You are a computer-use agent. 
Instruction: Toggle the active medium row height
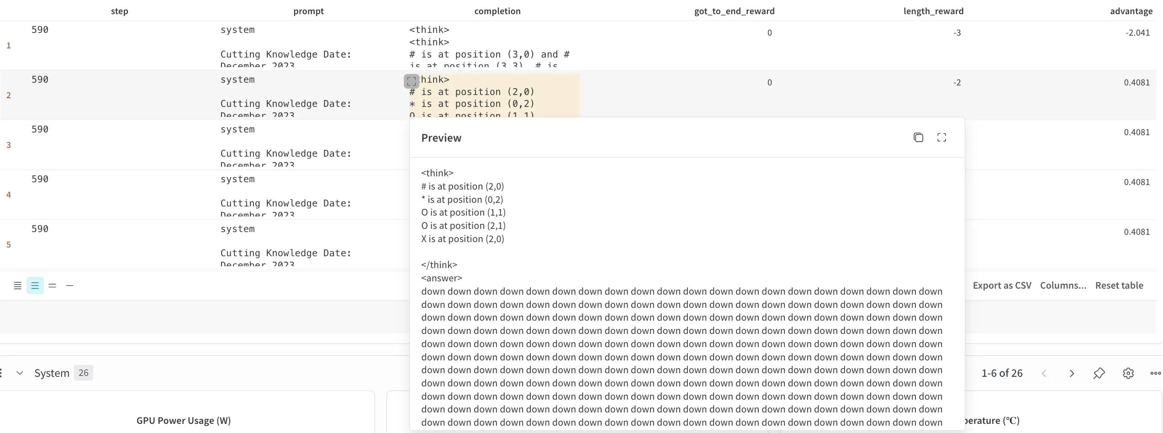pyautogui.click(x=35, y=285)
